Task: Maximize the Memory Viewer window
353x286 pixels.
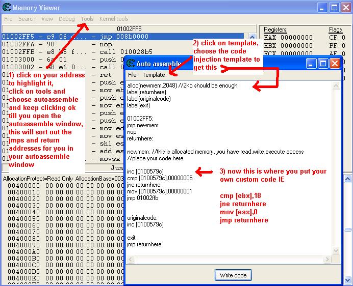Action: (334, 8)
